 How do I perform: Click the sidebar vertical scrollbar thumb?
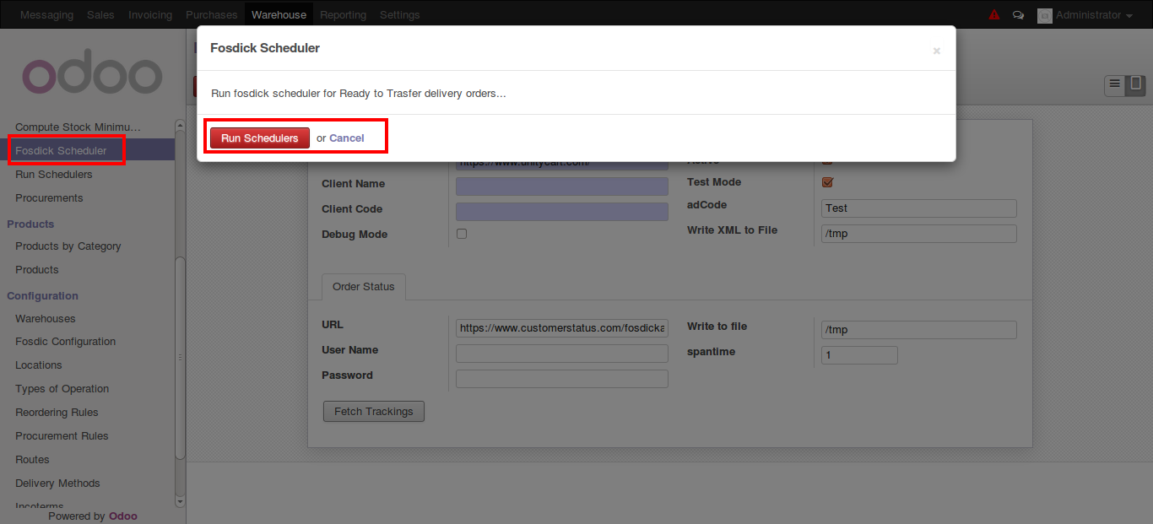180,359
